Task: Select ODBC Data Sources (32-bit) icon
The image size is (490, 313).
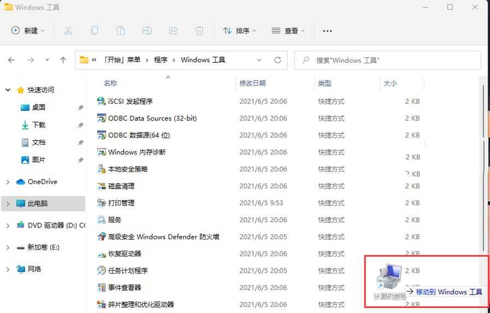Action: point(102,119)
